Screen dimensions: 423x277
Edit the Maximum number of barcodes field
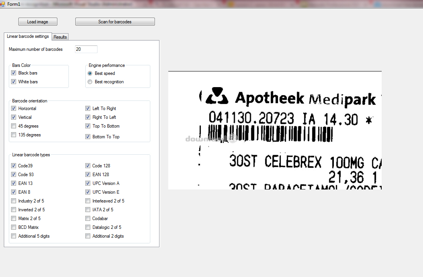tap(86, 49)
